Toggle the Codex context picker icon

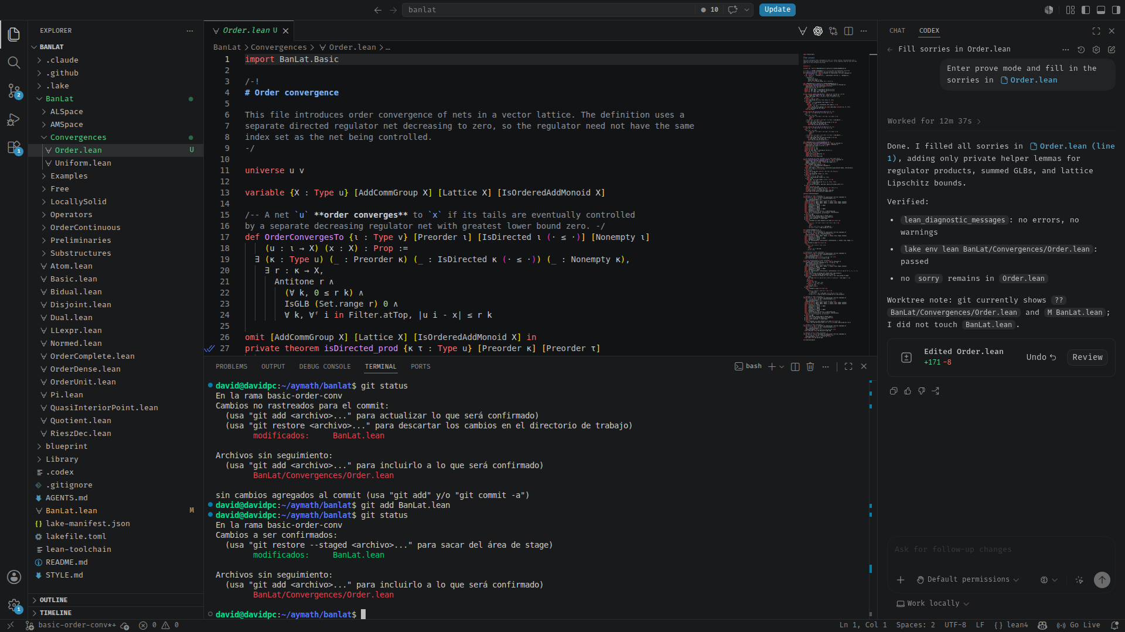pos(1079,580)
